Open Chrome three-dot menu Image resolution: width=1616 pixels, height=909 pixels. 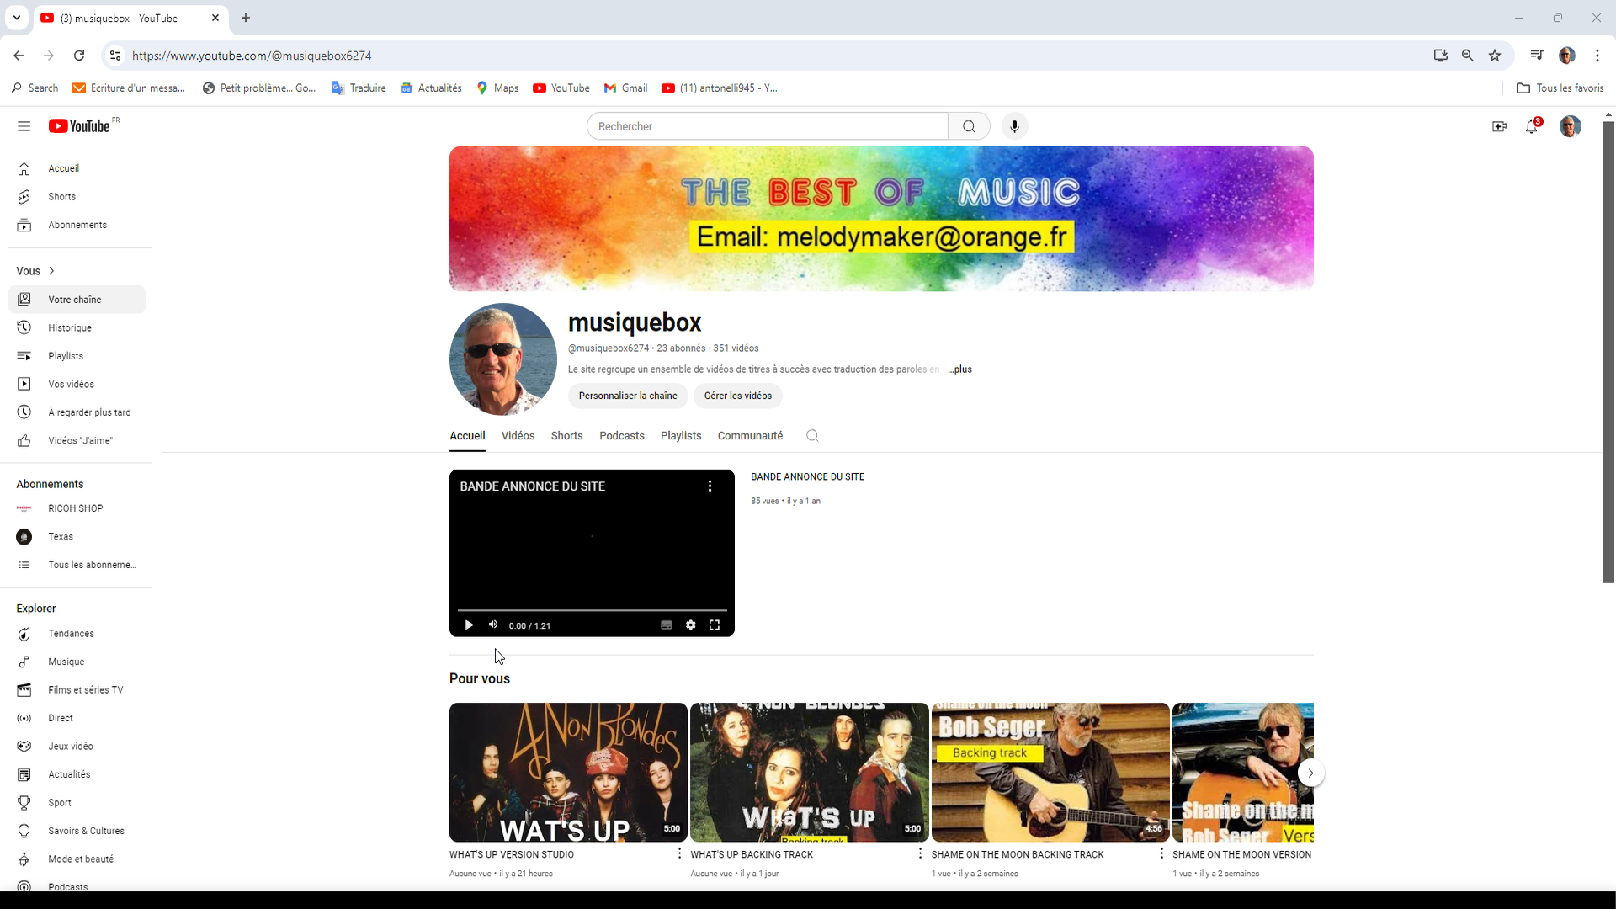pyautogui.click(x=1597, y=56)
